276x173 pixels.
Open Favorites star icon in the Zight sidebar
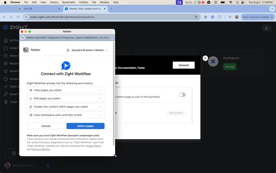tap(6, 71)
